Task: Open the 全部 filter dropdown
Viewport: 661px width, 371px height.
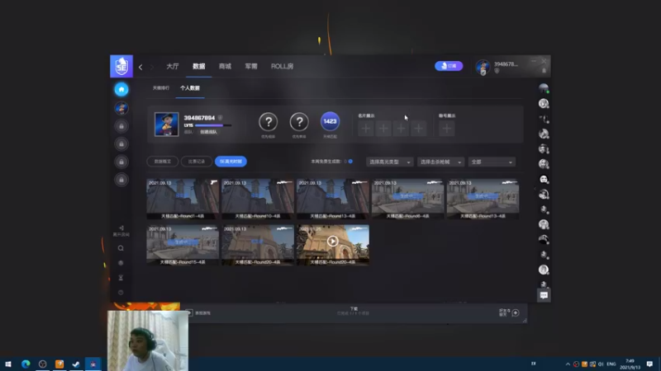Action: [x=492, y=162]
